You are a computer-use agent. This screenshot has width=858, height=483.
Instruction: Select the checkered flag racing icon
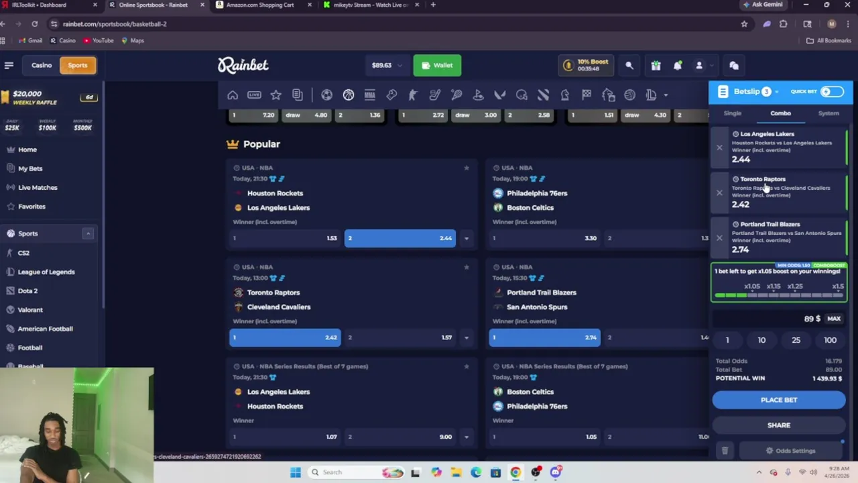(587, 95)
